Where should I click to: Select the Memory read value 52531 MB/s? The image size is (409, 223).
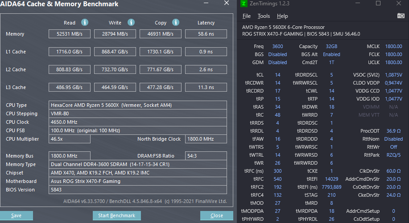pyautogui.click(x=70, y=34)
